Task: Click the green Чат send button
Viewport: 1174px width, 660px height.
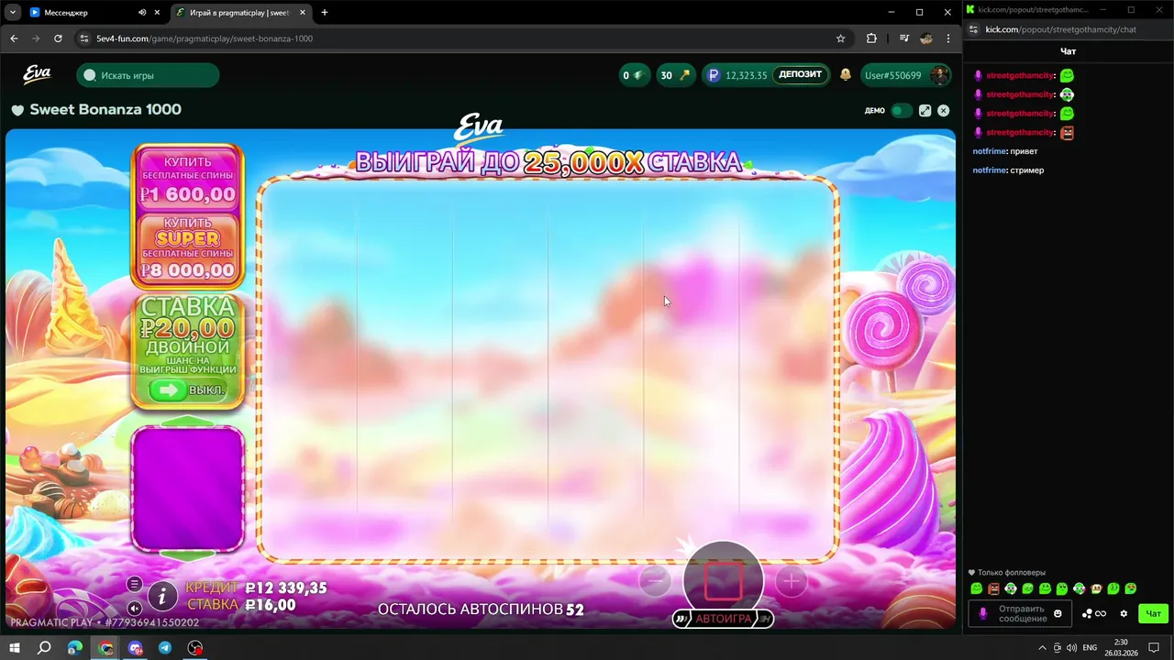Action: click(x=1153, y=613)
